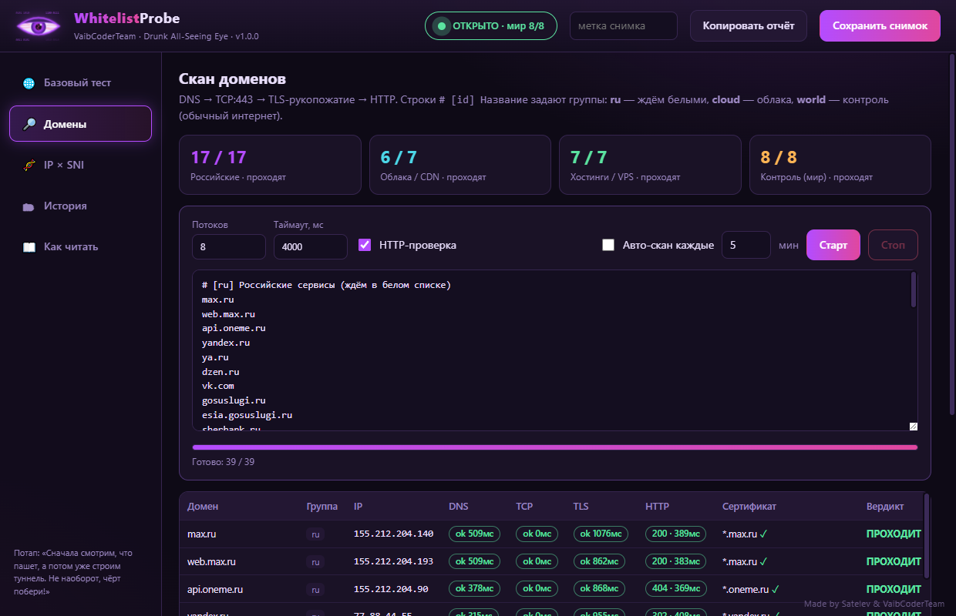Click the Сертификат column header

pyautogui.click(x=749, y=507)
